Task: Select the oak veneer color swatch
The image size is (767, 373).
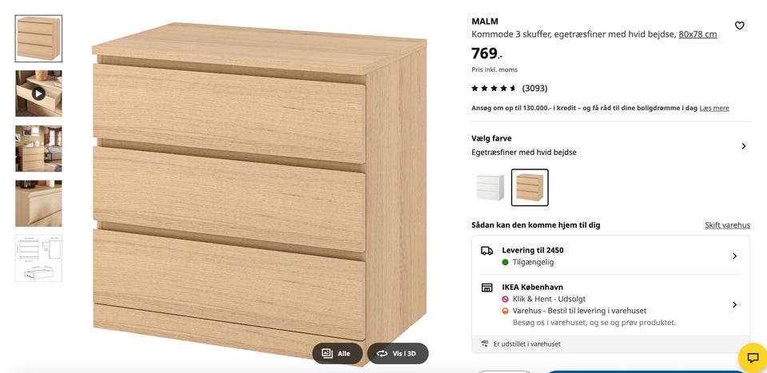Action: [x=530, y=187]
